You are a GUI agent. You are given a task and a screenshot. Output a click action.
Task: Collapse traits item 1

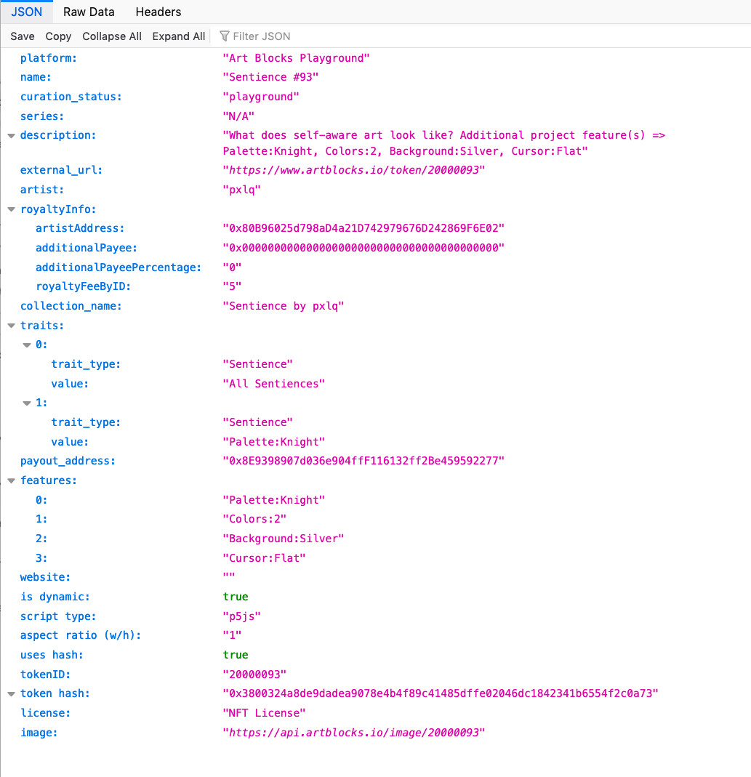point(28,403)
